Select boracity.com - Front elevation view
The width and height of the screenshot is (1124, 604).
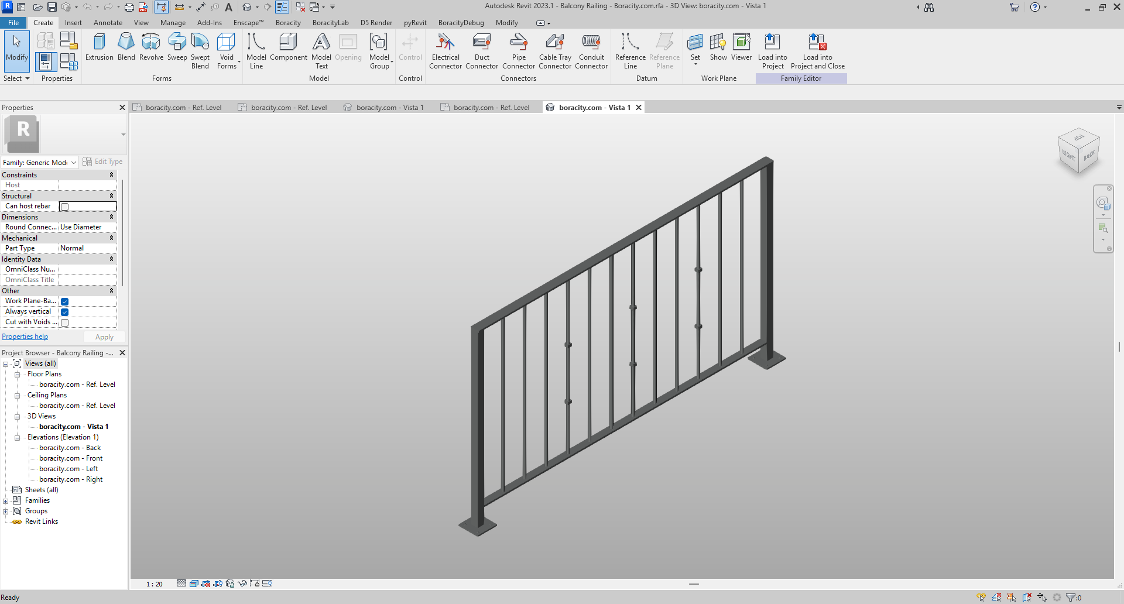click(x=71, y=458)
